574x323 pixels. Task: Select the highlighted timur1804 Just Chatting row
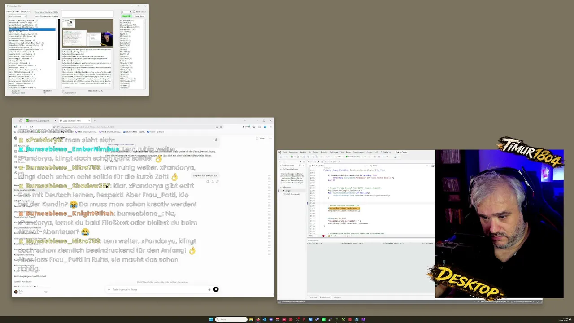click(x=32, y=30)
